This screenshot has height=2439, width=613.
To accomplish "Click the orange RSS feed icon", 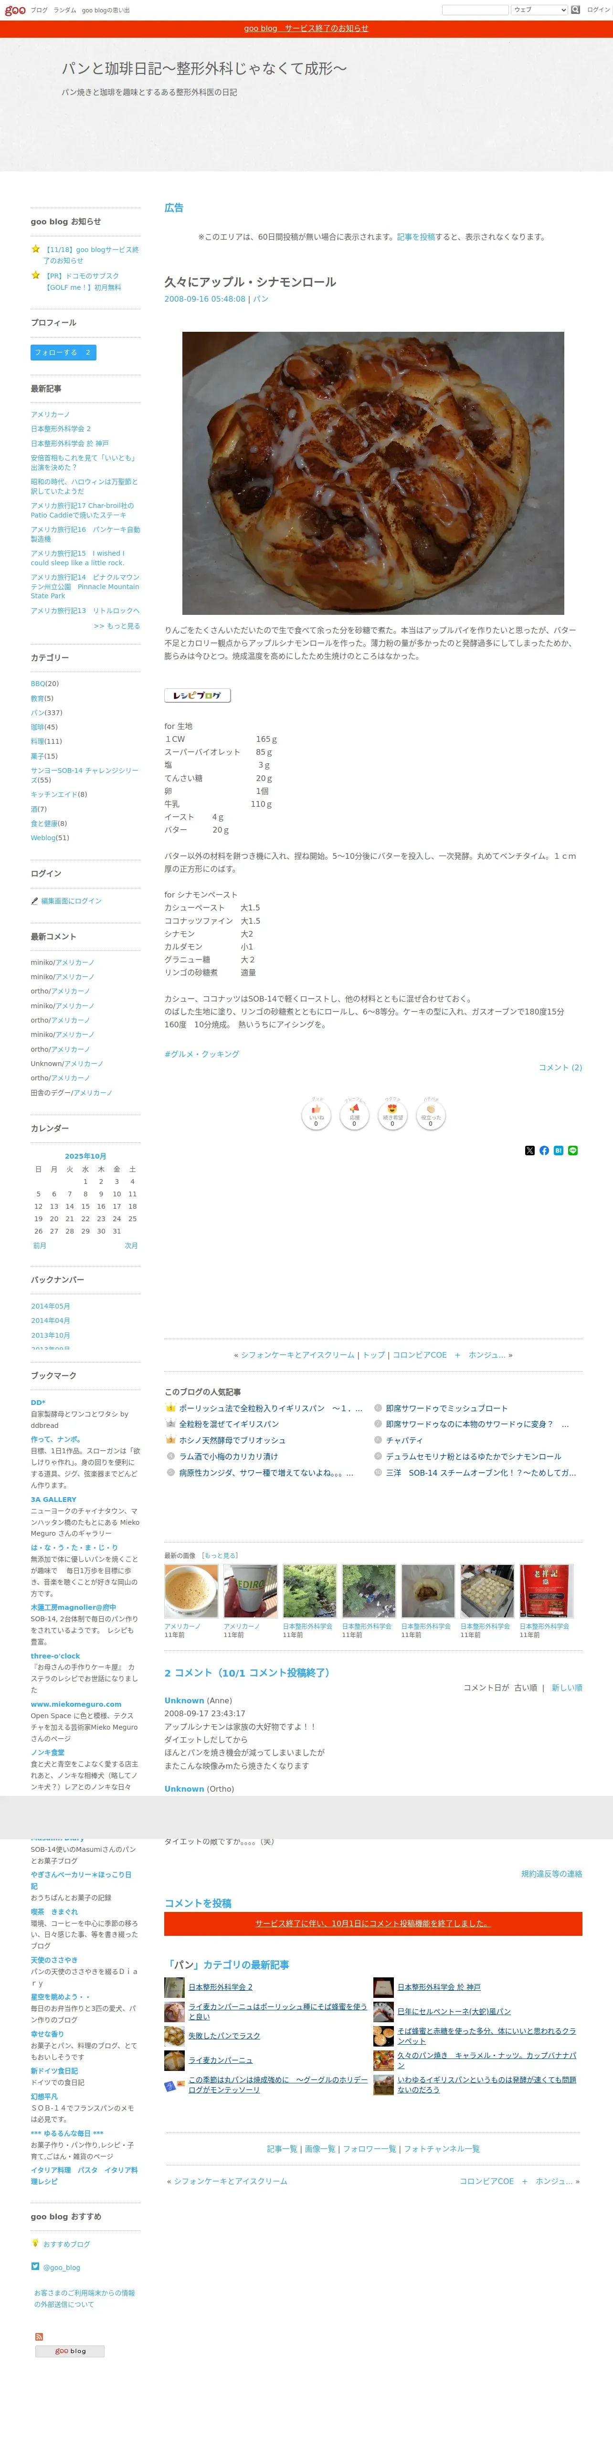I will tap(39, 2336).
